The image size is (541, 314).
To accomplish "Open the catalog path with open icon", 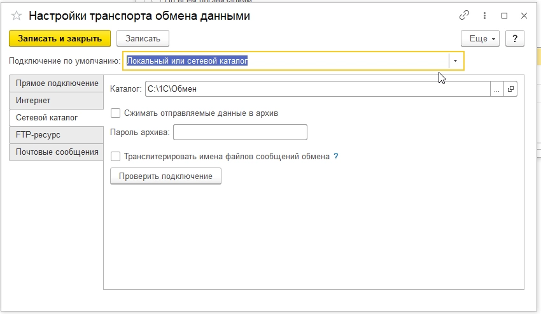I will (510, 89).
